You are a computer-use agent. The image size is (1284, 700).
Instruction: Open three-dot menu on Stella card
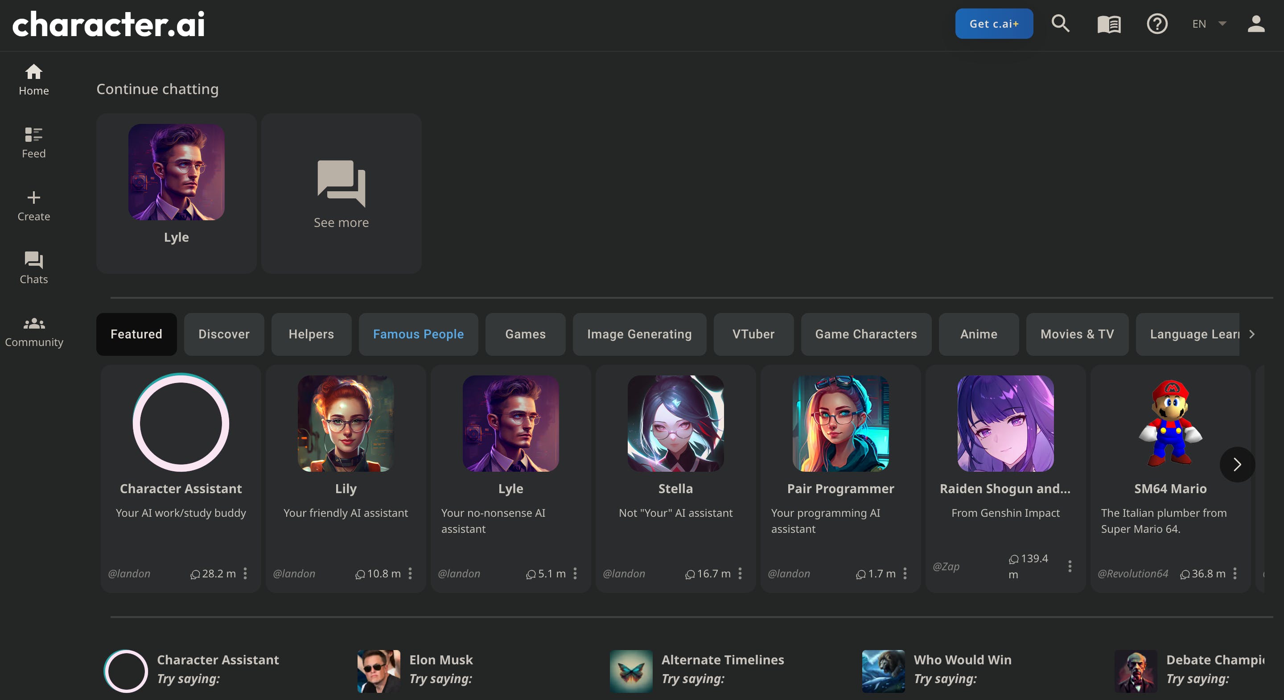740,573
